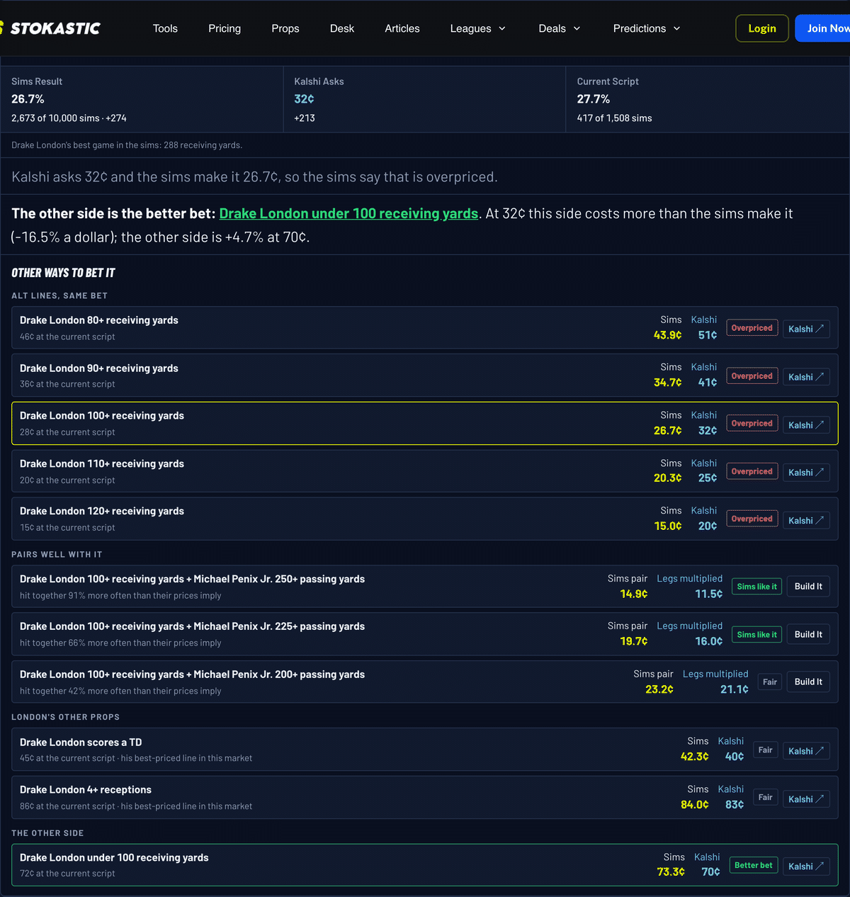Click Sims like it badge on Penix 225+ pair
Screen dimensions: 850x897
coord(756,635)
